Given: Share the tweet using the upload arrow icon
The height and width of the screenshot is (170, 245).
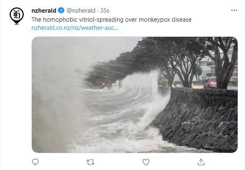Looking at the screenshot, I should [201, 162].
